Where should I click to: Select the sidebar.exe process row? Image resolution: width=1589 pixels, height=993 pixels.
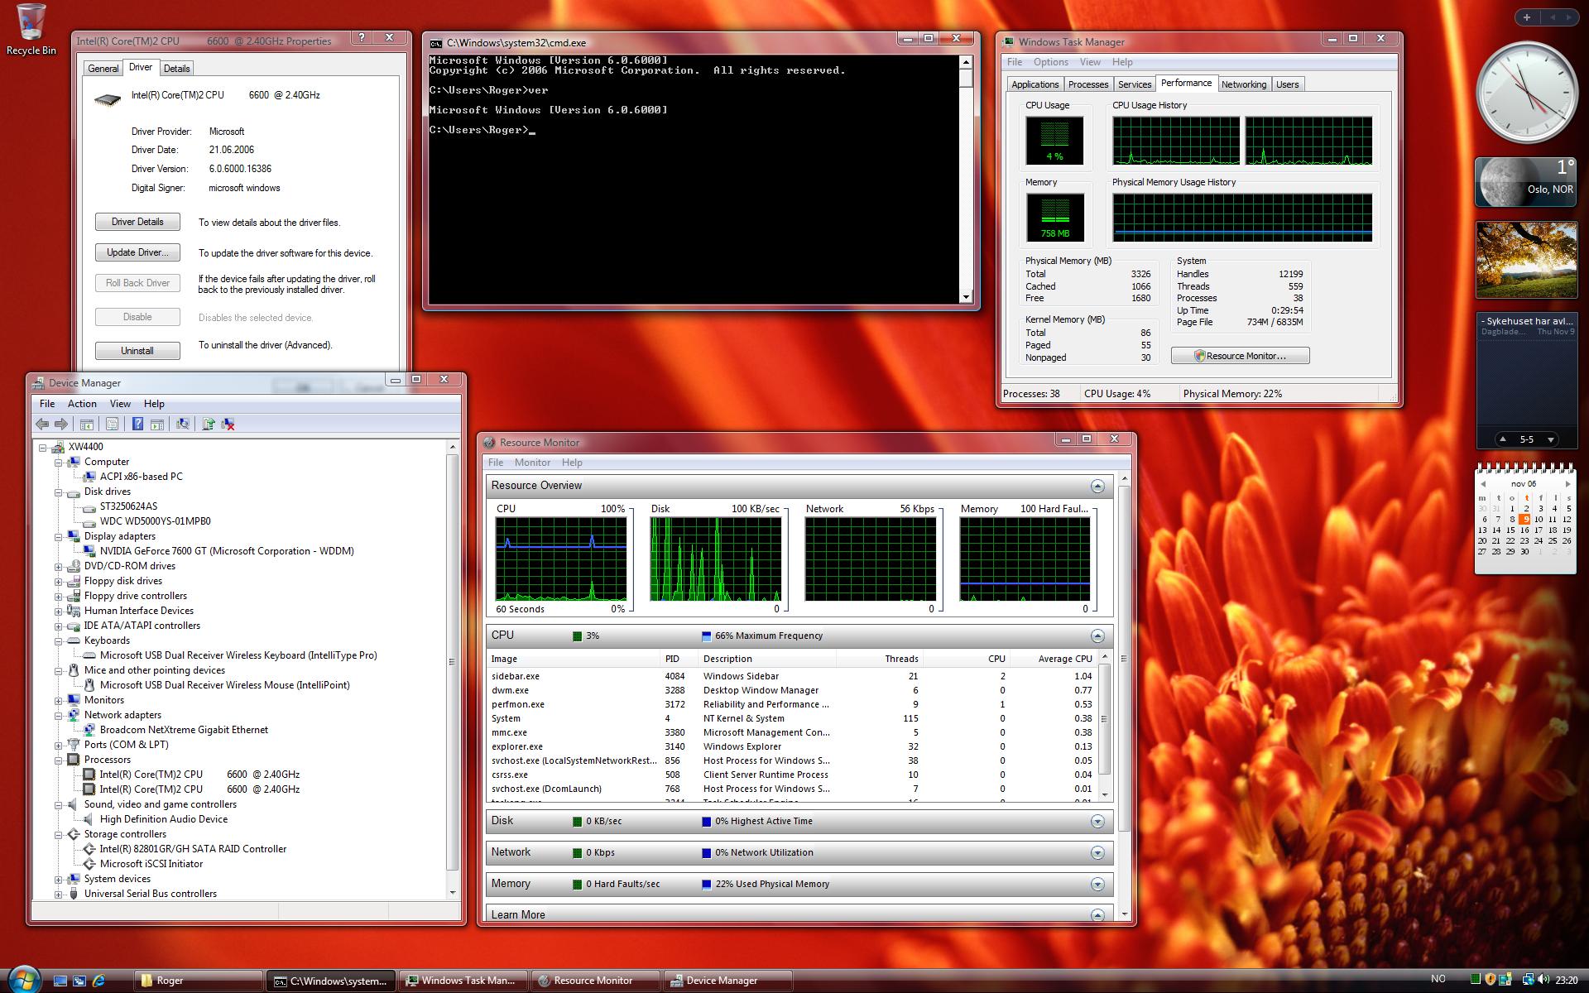click(x=792, y=676)
